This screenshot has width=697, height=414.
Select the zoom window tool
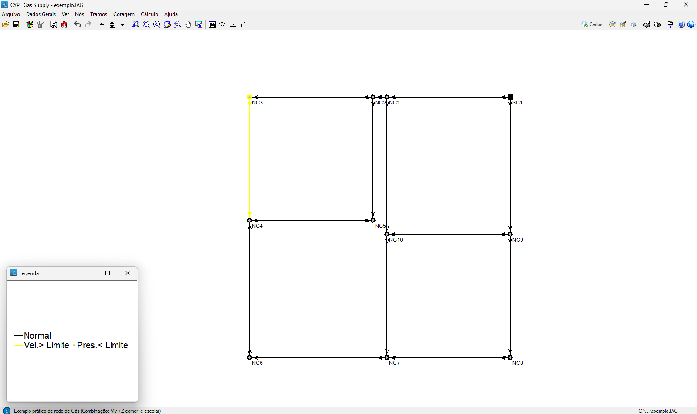178,24
